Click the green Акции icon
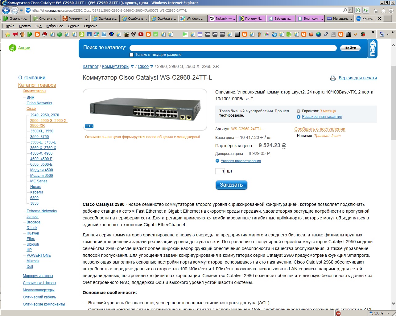This screenshot has height=316, width=396. pyautogui.click(x=12, y=48)
